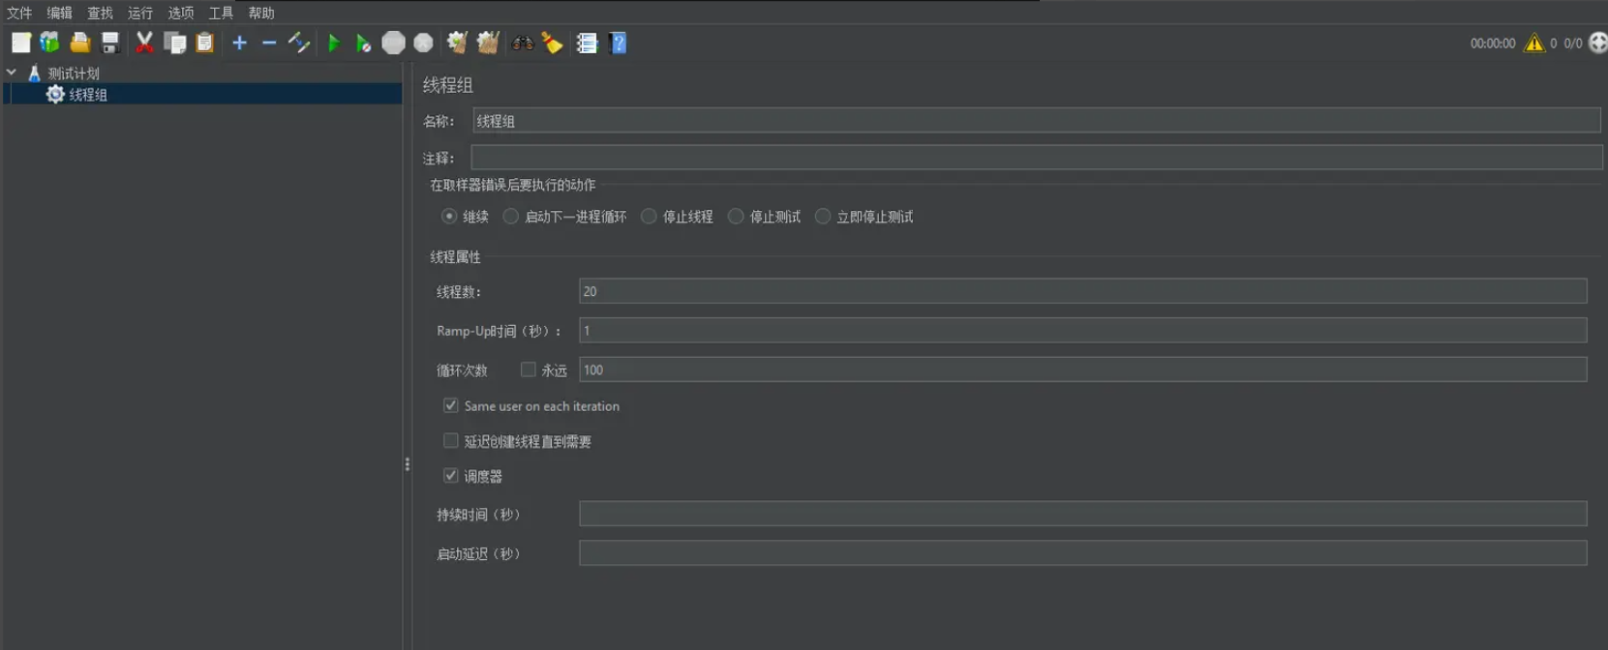Open the Templates icon in the toolbar
The height and width of the screenshot is (650, 1608).
point(49,43)
